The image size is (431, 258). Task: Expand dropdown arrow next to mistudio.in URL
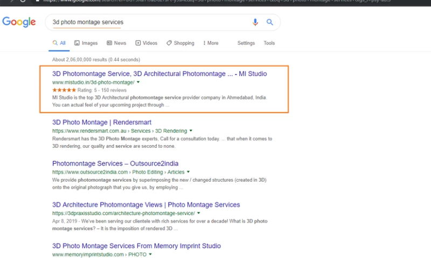[x=138, y=82]
